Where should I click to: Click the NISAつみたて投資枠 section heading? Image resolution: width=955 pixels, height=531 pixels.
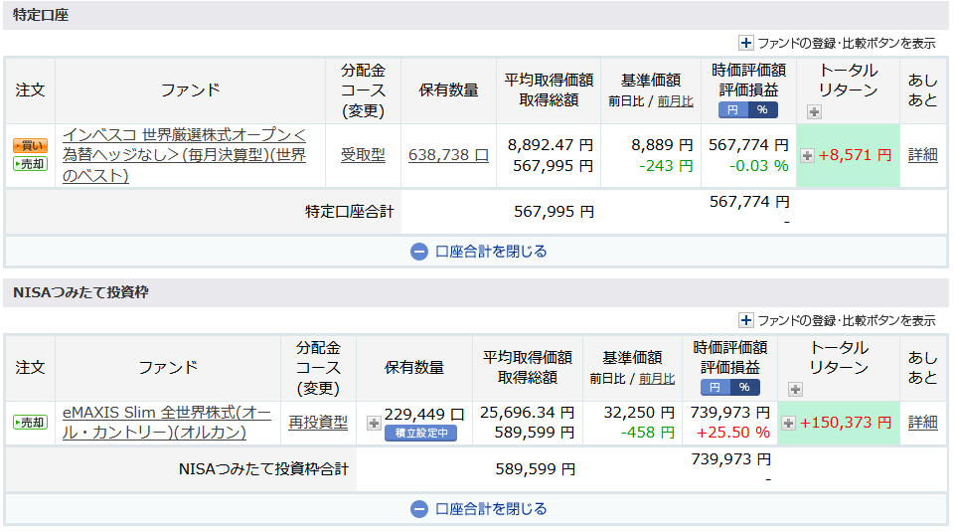(80, 292)
